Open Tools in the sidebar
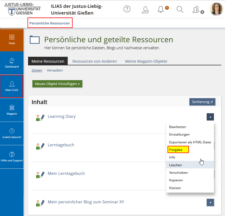This screenshot has height=216, width=225. tap(12, 39)
